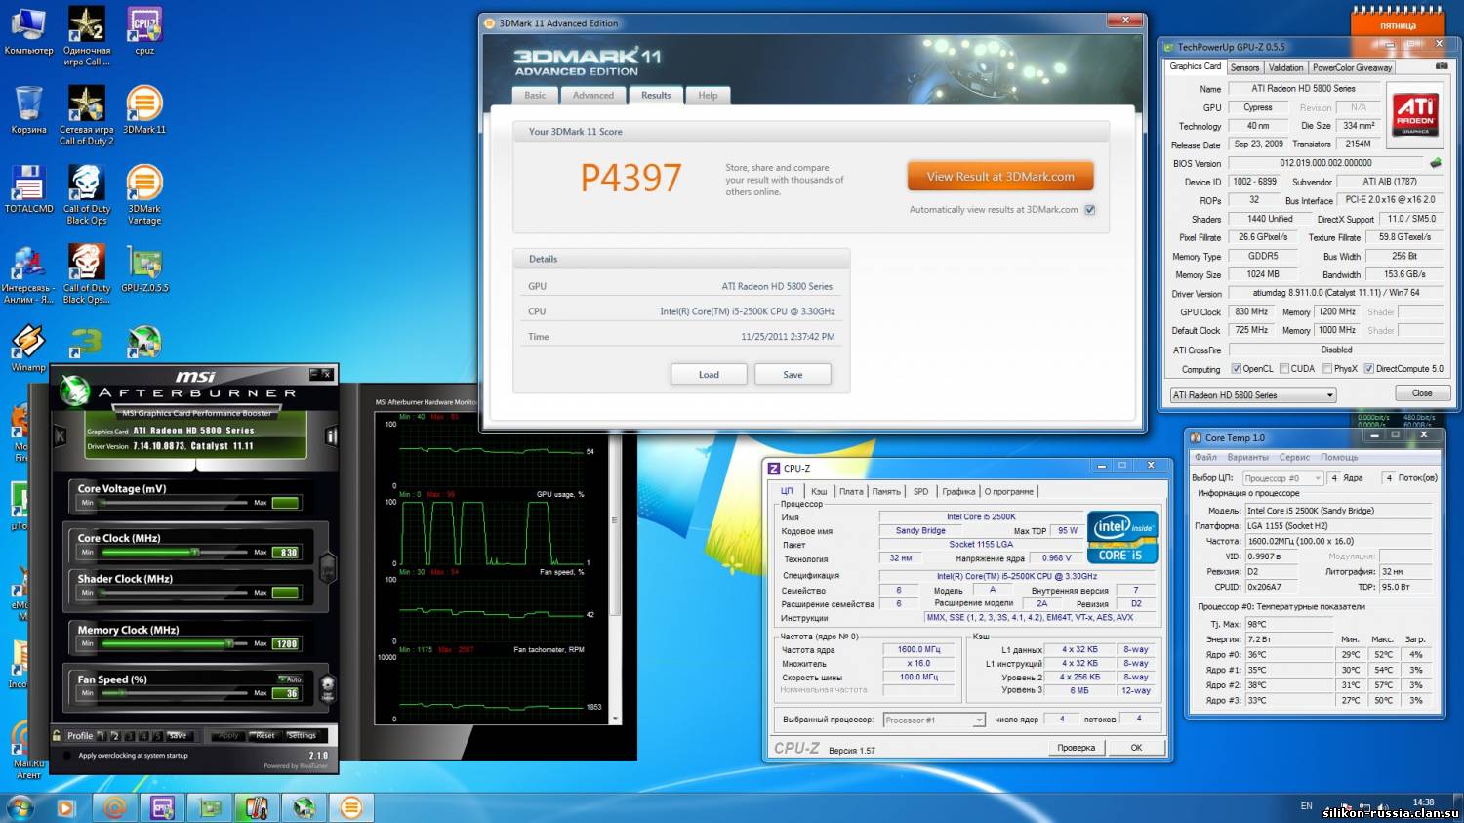Click the Reset button in Afterburner
The height and width of the screenshot is (823, 1464).
264,736
